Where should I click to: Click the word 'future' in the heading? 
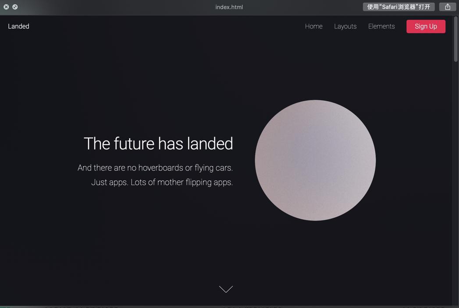click(134, 144)
